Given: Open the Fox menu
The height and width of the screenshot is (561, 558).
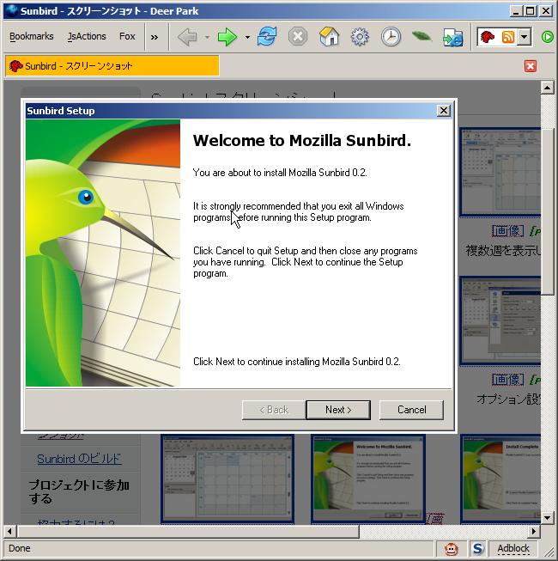Looking at the screenshot, I should click(127, 36).
